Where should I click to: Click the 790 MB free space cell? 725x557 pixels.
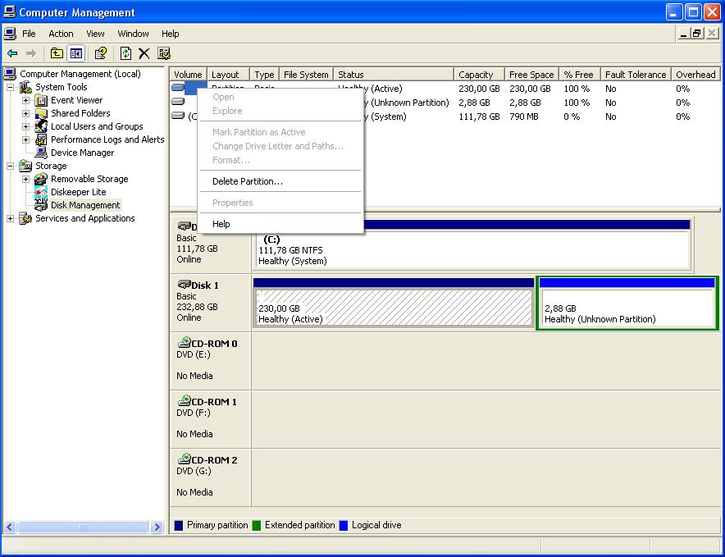click(524, 116)
